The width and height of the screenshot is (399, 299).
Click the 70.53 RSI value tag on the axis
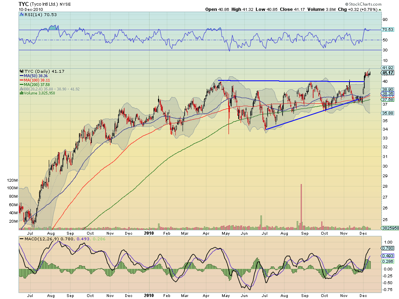point(388,30)
